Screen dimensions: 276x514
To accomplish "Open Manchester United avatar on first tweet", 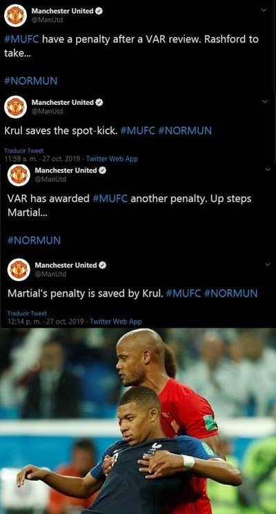I will click(x=15, y=15).
